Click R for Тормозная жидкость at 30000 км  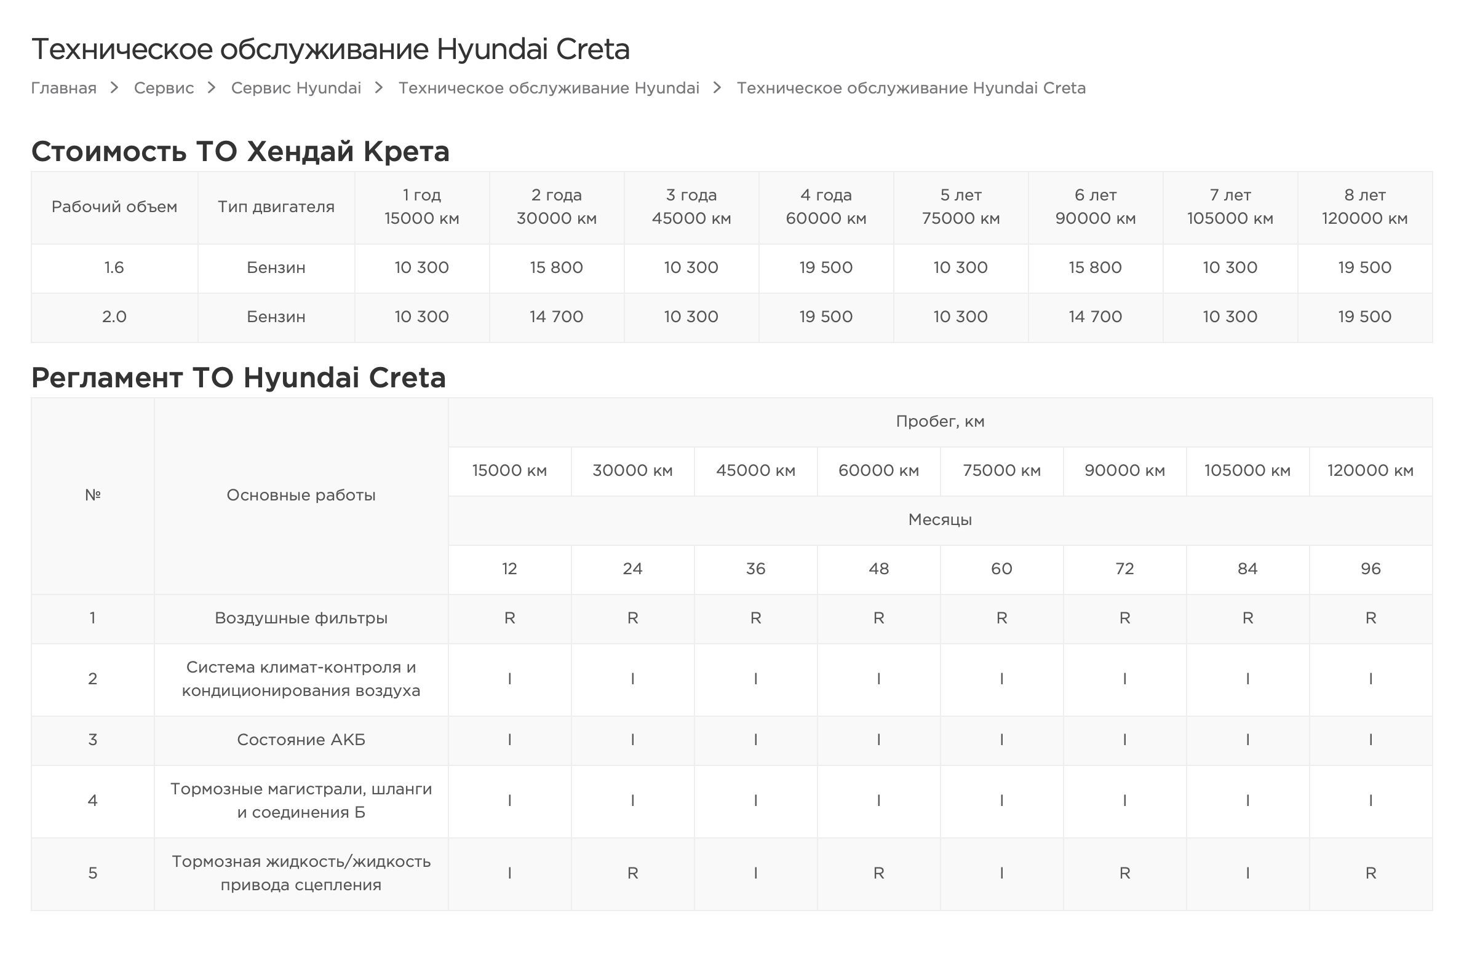coord(633,873)
